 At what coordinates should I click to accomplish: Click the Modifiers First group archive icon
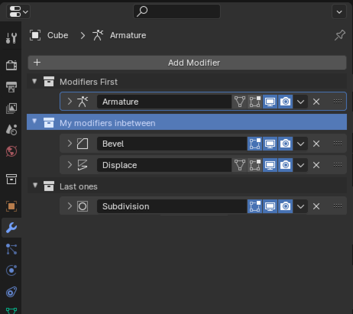tap(49, 81)
